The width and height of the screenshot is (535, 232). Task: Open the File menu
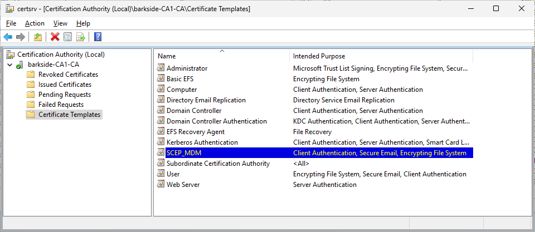11,23
